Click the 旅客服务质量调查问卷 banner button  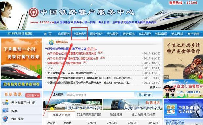21,84
